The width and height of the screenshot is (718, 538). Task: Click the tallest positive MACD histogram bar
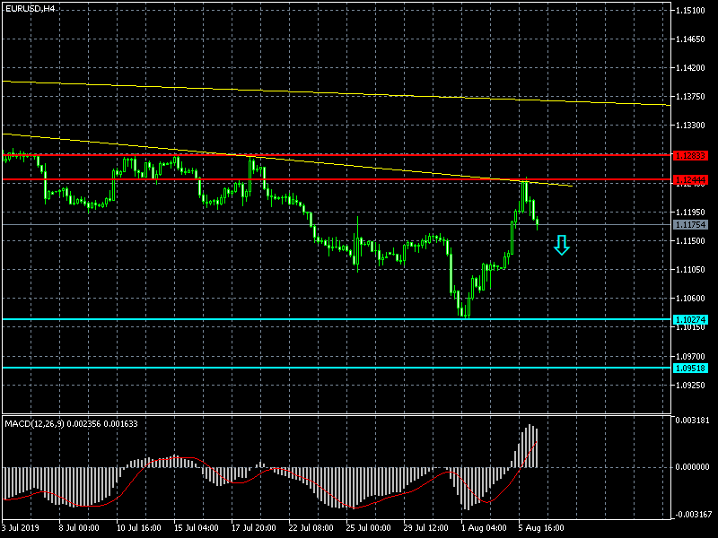[530, 446]
